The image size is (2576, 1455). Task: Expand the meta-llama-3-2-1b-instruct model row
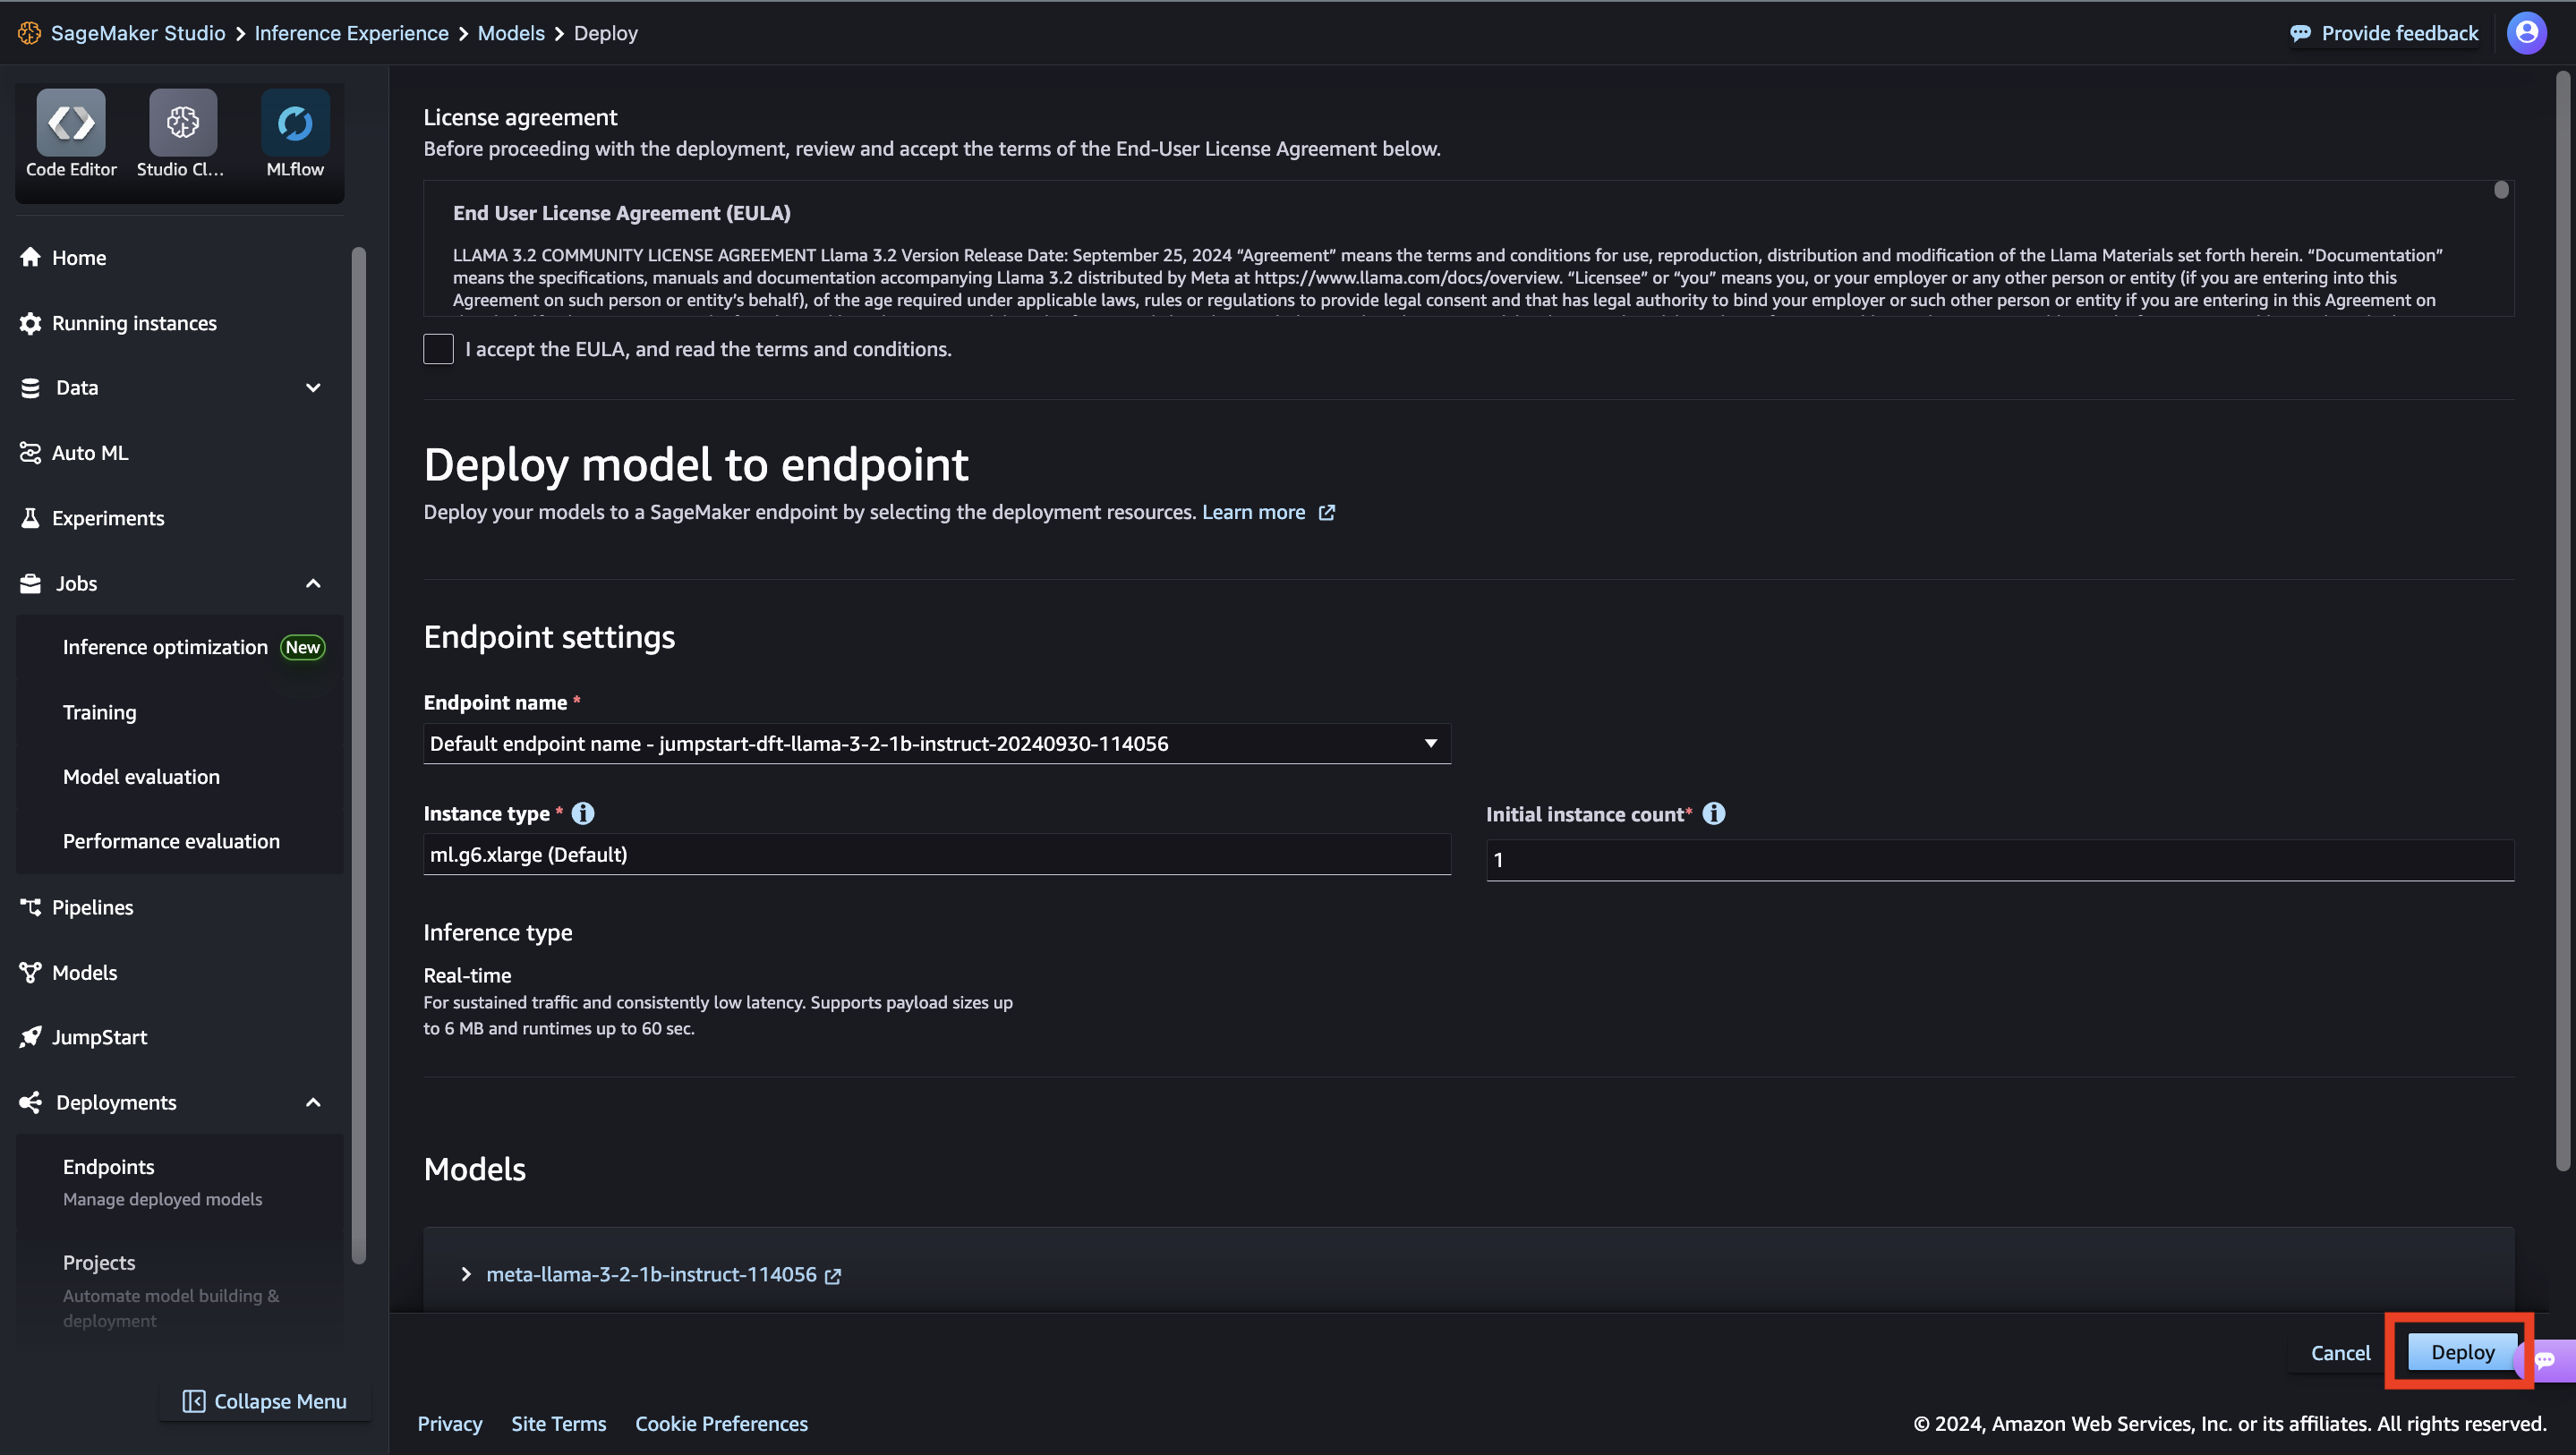pos(465,1274)
